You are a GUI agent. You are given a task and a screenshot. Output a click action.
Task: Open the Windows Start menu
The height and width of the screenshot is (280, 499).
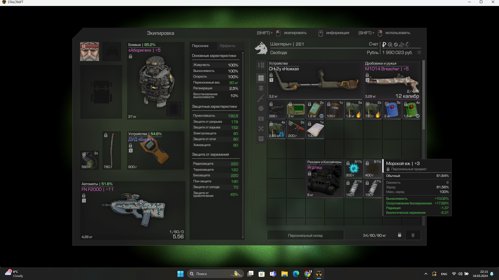[x=180, y=274]
